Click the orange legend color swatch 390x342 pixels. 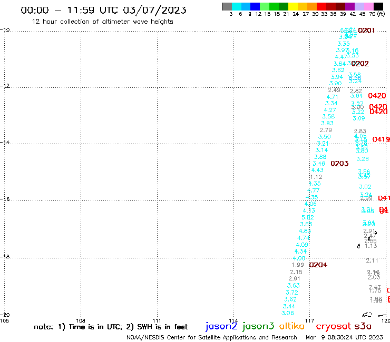coord(312,6)
